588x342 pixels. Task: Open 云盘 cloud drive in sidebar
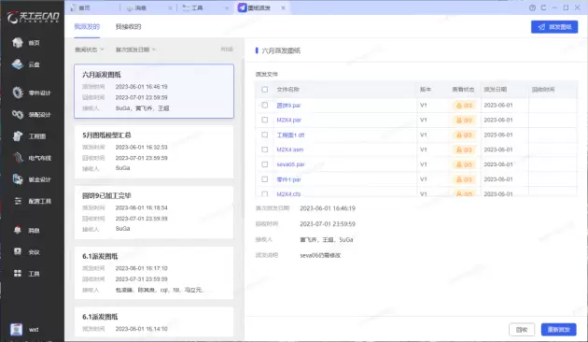point(25,64)
